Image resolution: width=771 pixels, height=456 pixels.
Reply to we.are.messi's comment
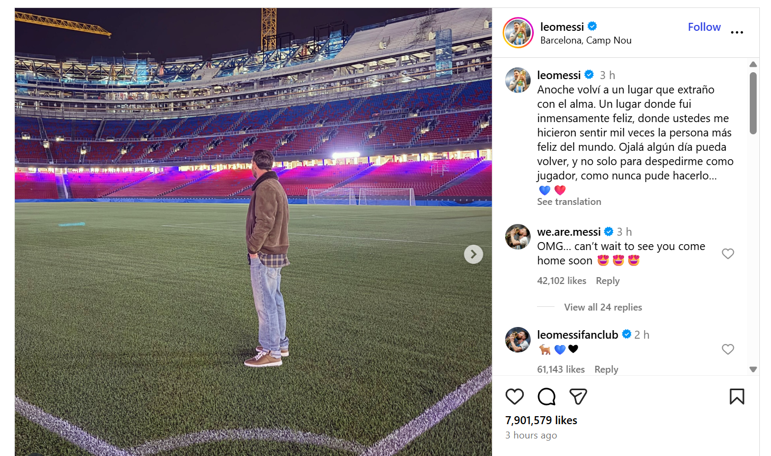(x=607, y=280)
